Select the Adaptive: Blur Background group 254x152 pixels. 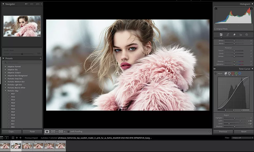click(x=17, y=76)
